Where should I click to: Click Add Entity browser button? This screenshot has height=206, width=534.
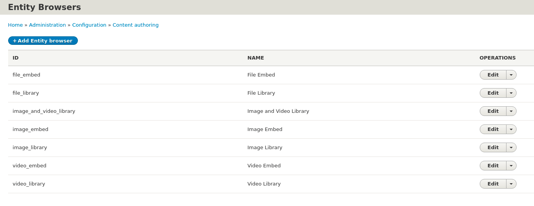[43, 41]
